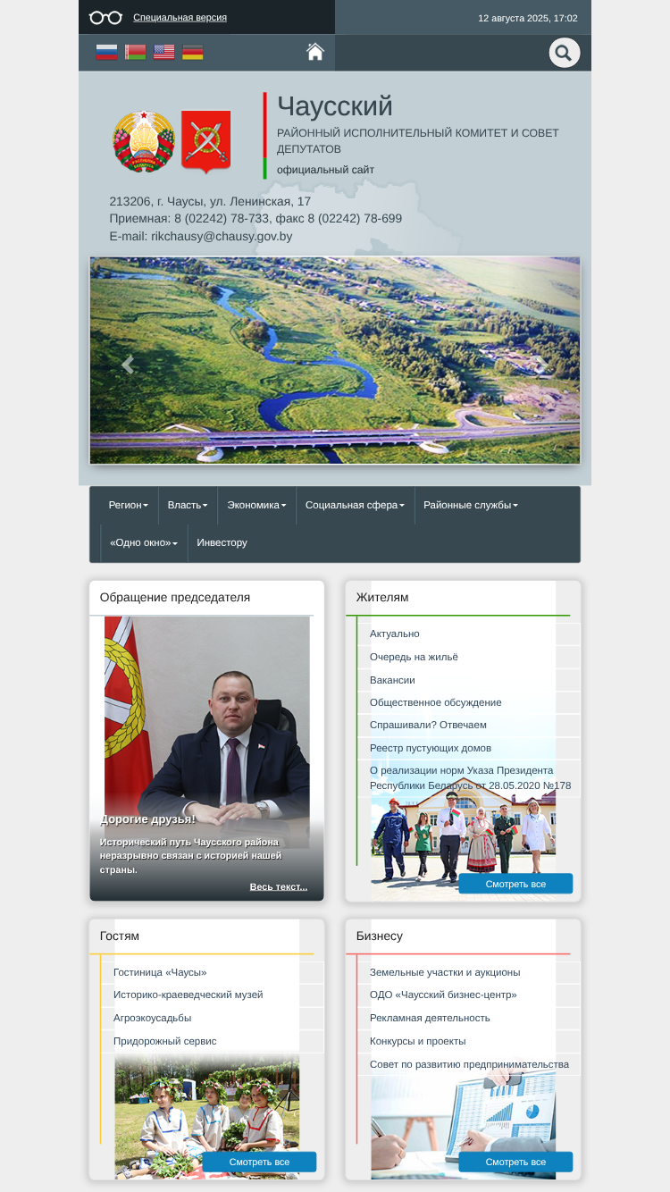Open ОДО «Чаусский бизнес-центр» link
670x1192 pixels.
(x=443, y=995)
